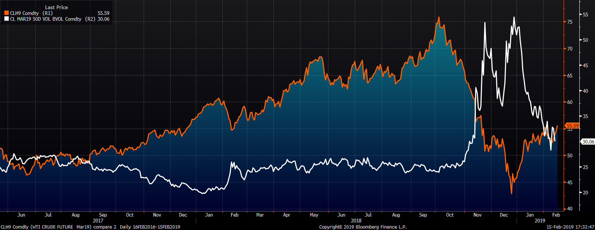Click the Last Price legend header
This screenshot has height=230, width=595.
point(56,7)
